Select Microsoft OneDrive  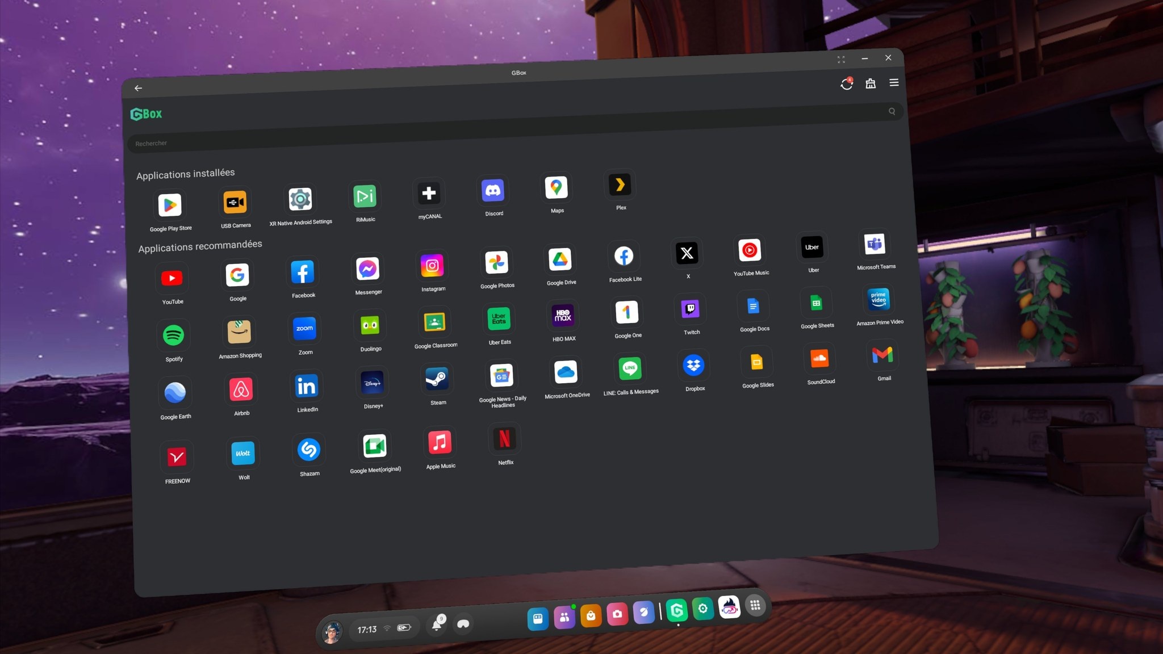tap(566, 372)
